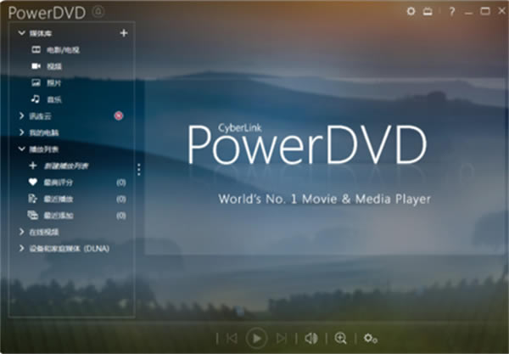Open playback settings gears at bottom
Image resolution: width=509 pixels, height=354 pixels.
pyautogui.click(x=371, y=339)
